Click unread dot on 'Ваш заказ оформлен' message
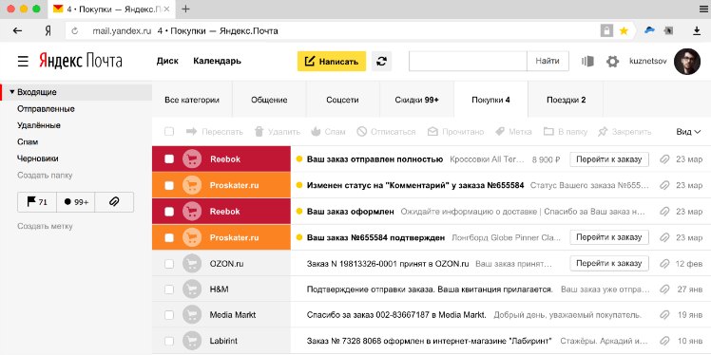711x355 pixels. (x=298, y=211)
